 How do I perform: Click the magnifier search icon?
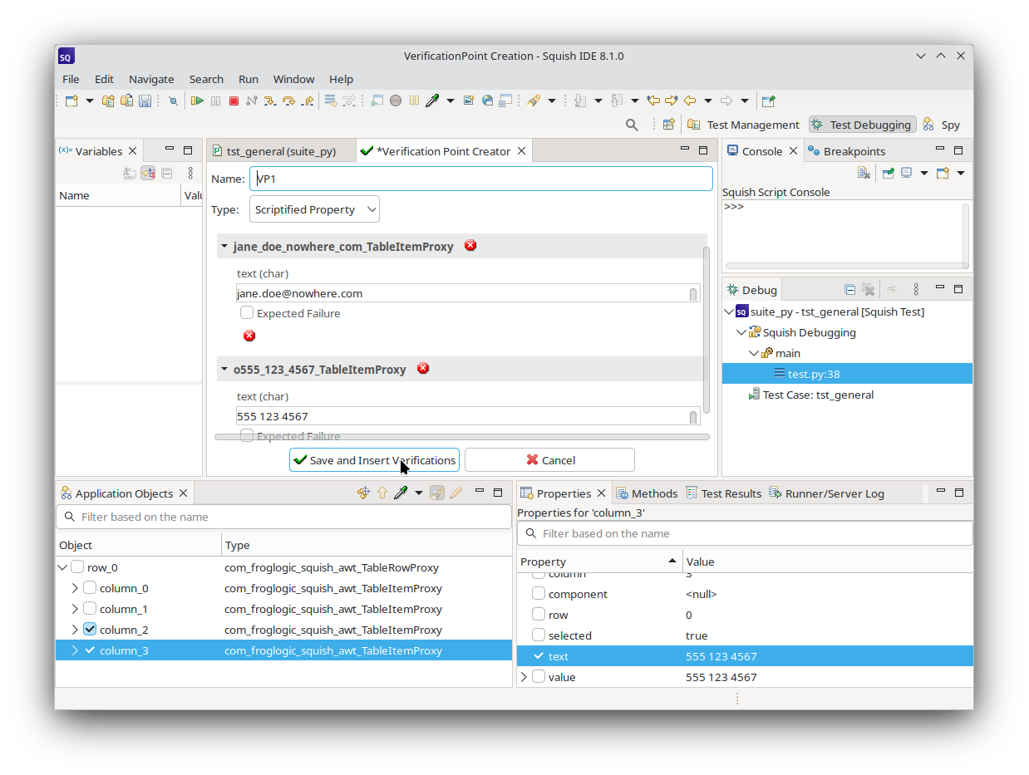[632, 125]
